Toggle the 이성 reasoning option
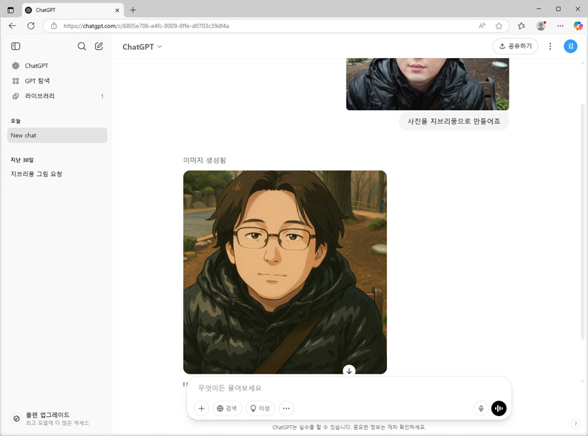The width and height of the screenshot is (588, 436). point(260,409)
